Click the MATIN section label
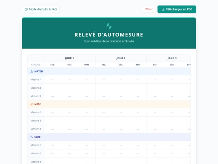 point(39,71)
